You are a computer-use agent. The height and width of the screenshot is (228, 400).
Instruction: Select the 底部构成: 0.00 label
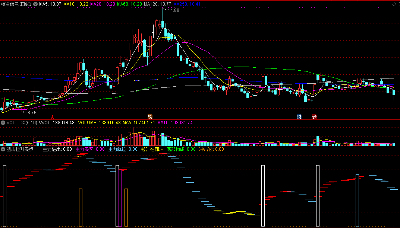click(181, 149)
